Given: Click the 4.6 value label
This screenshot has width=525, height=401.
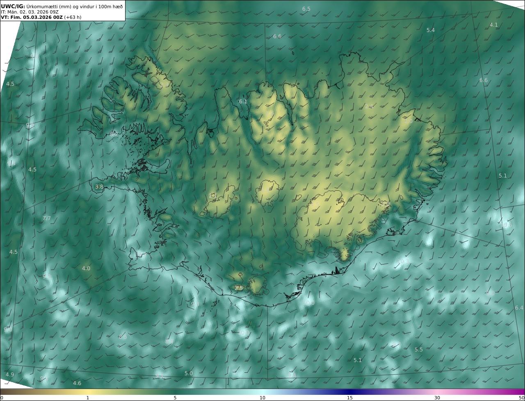Looking at the screenshot, I should (x=77, y=383).
